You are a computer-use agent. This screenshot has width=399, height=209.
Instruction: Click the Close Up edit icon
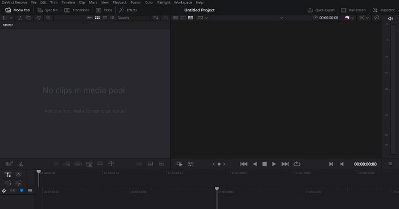89,164
